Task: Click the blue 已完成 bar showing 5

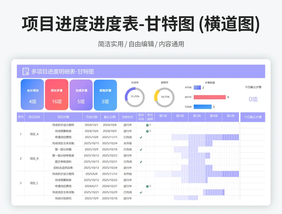Action: pos(202,107)
